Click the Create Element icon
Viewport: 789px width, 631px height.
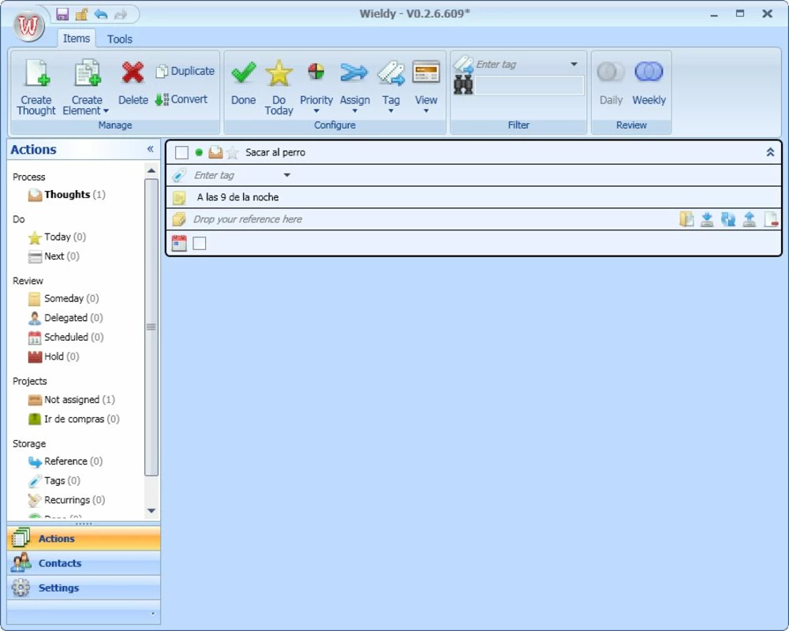pos(88,73)
